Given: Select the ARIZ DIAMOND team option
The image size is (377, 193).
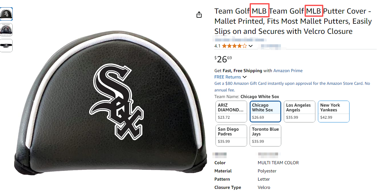Looking at the screenshot, I should [x=231, y=111].
